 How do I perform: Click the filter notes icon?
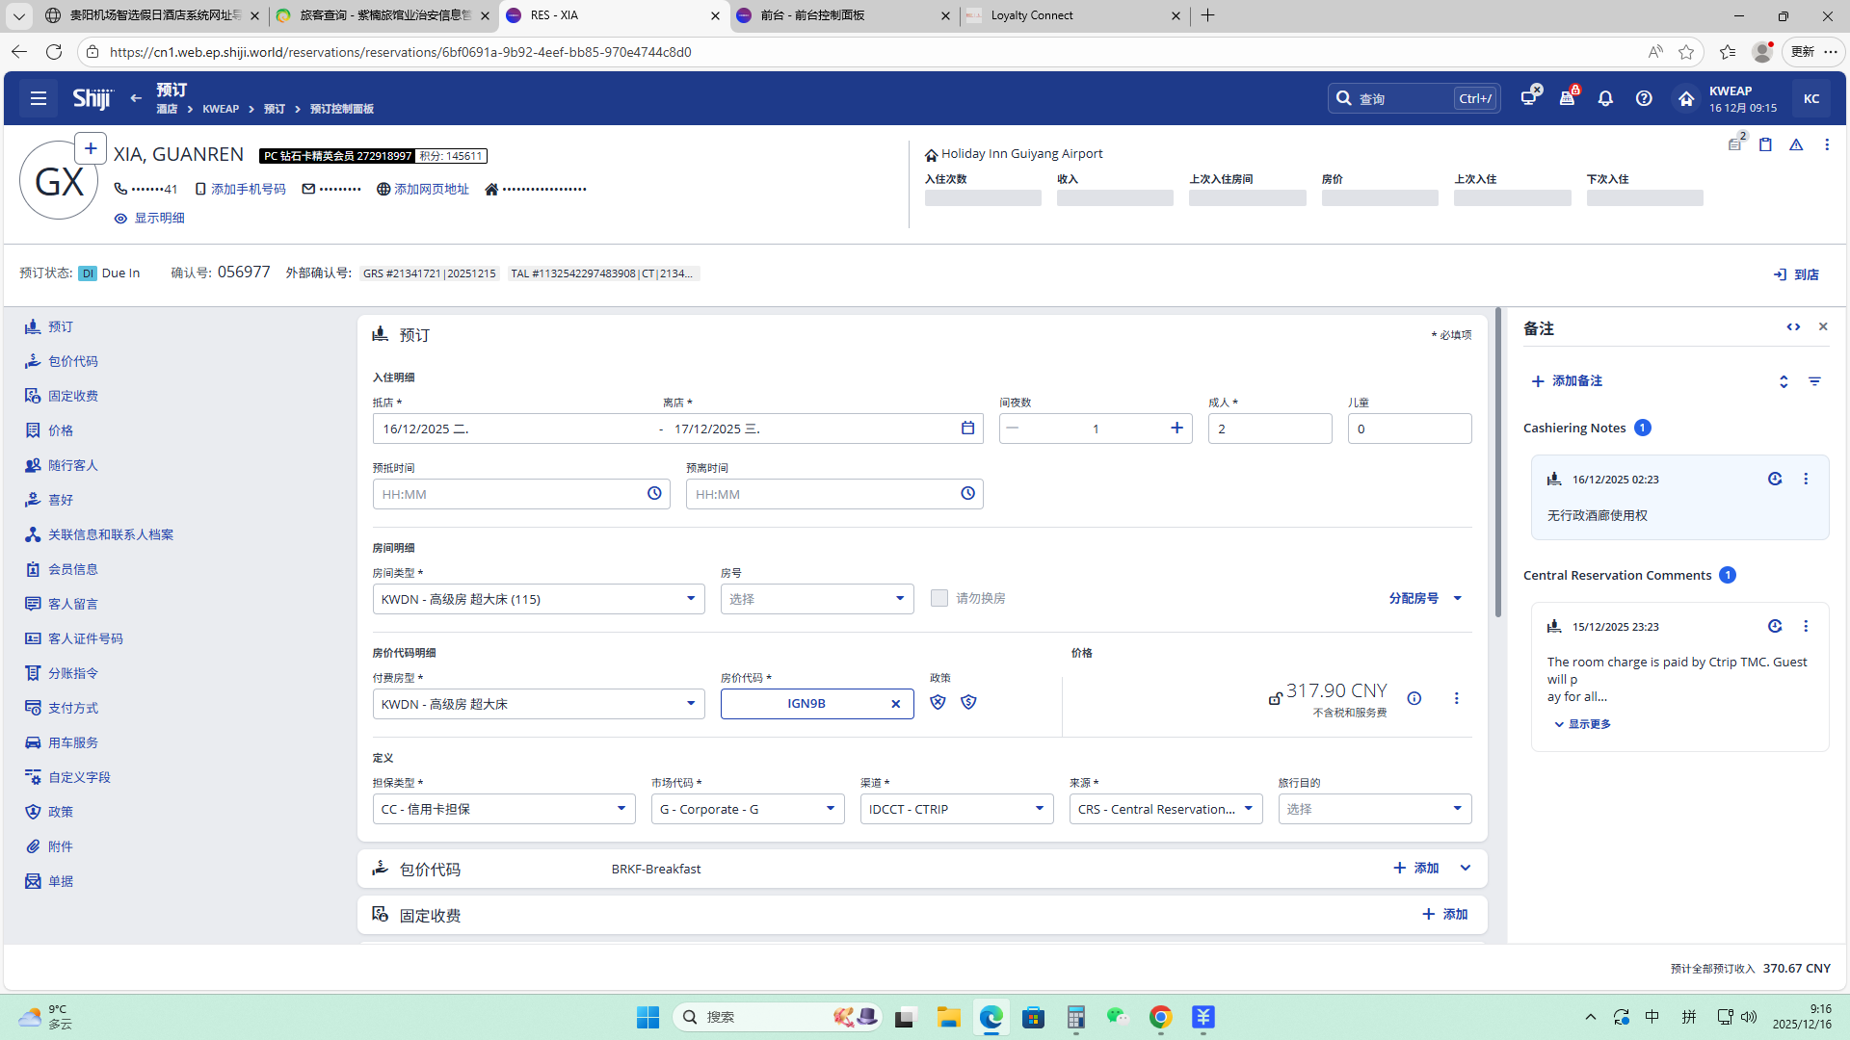[x=1814, y=381]
